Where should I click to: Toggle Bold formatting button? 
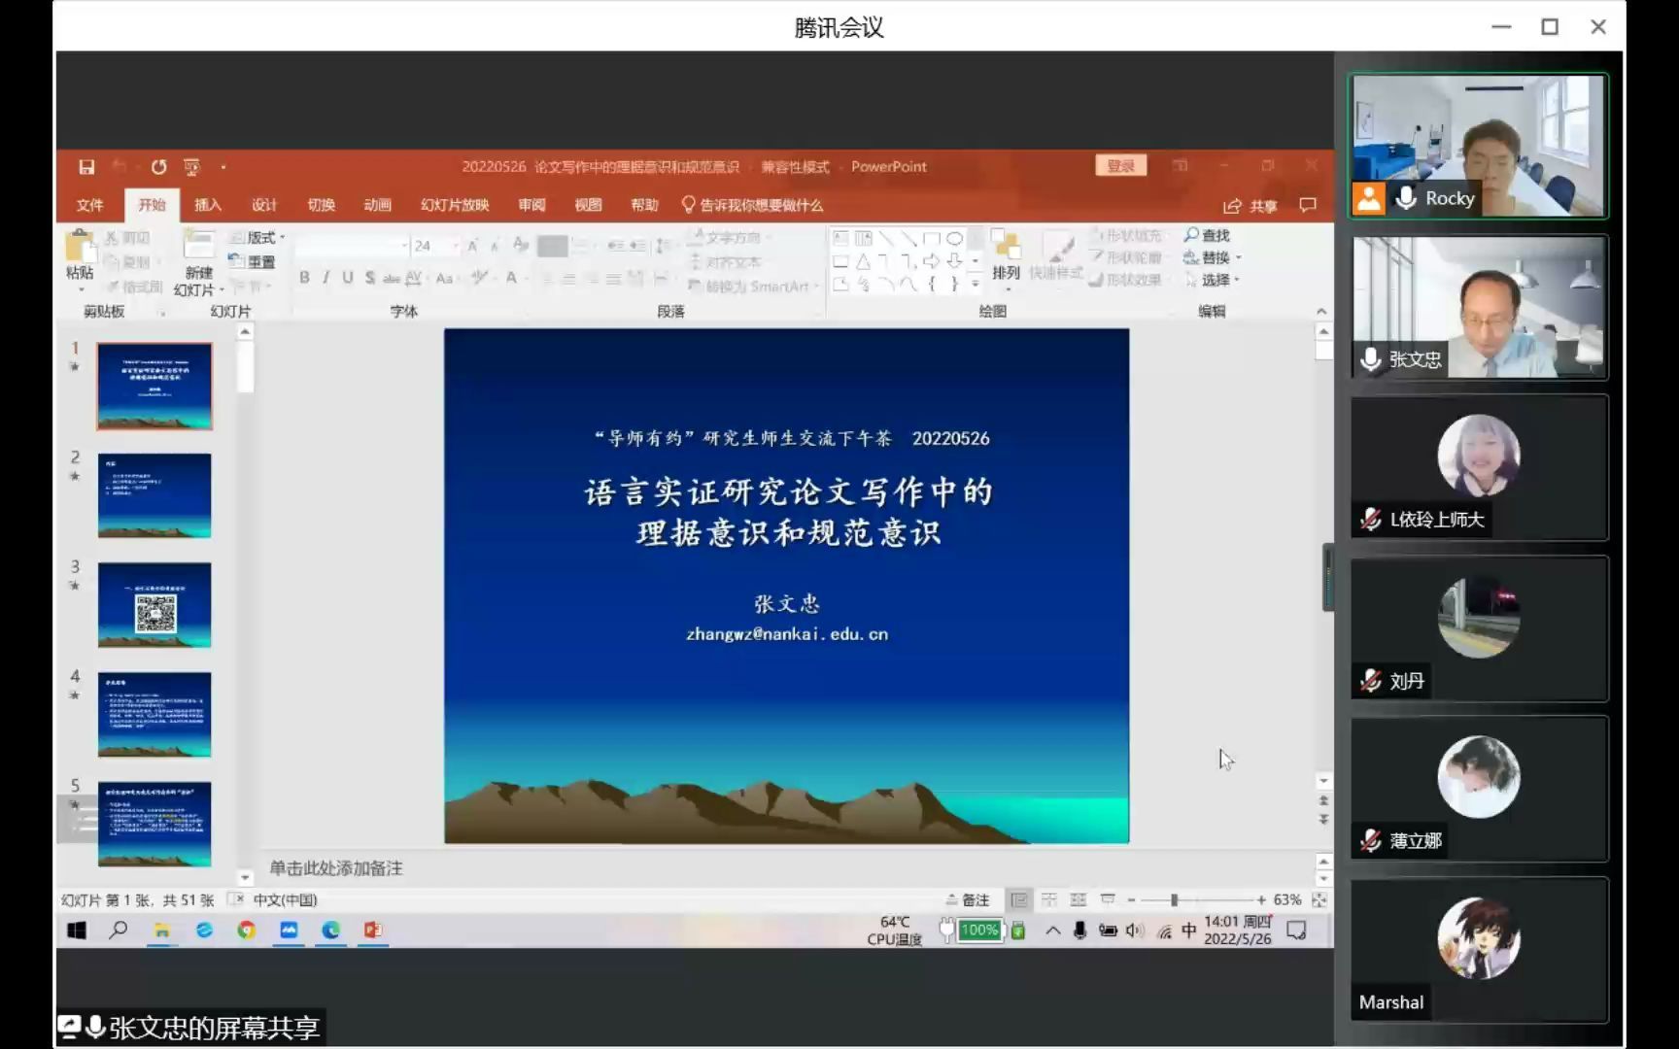pyautogui.click(x=304, y=278)
